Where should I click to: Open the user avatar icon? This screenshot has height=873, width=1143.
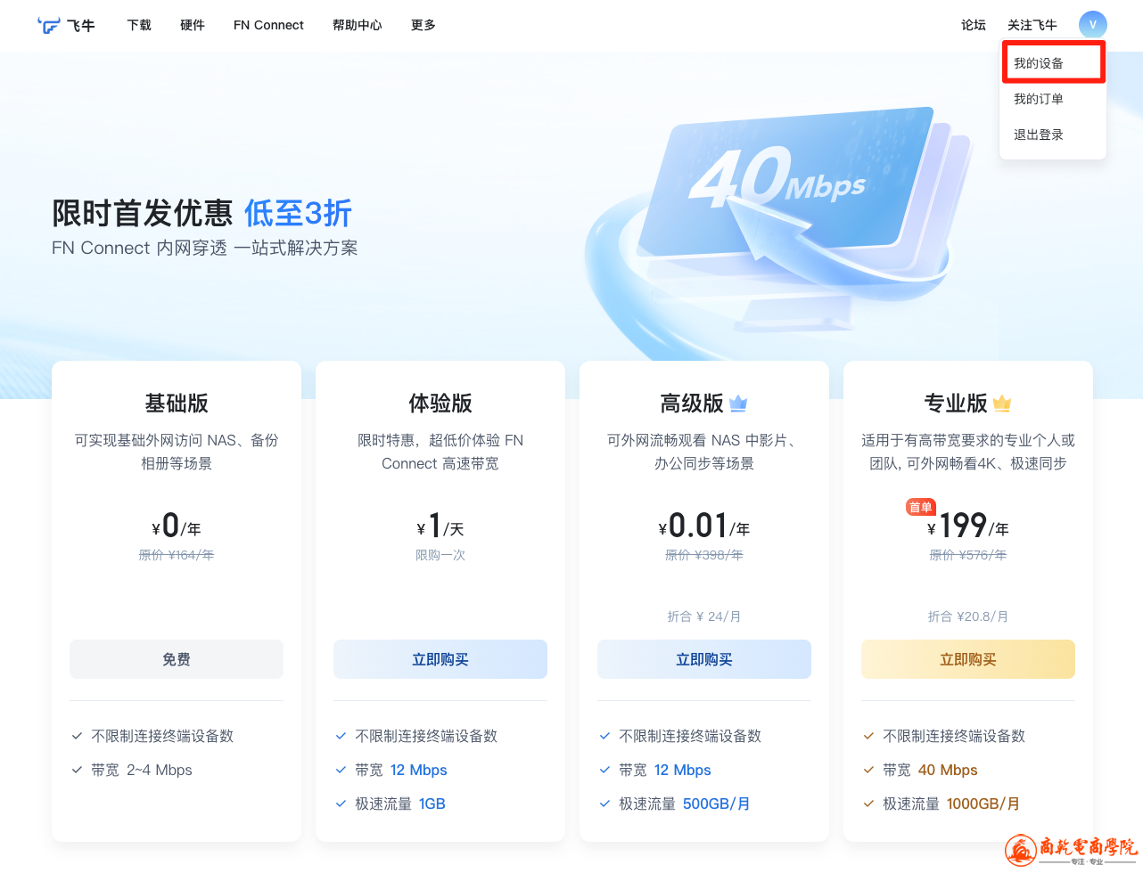tap(1092, 25)
